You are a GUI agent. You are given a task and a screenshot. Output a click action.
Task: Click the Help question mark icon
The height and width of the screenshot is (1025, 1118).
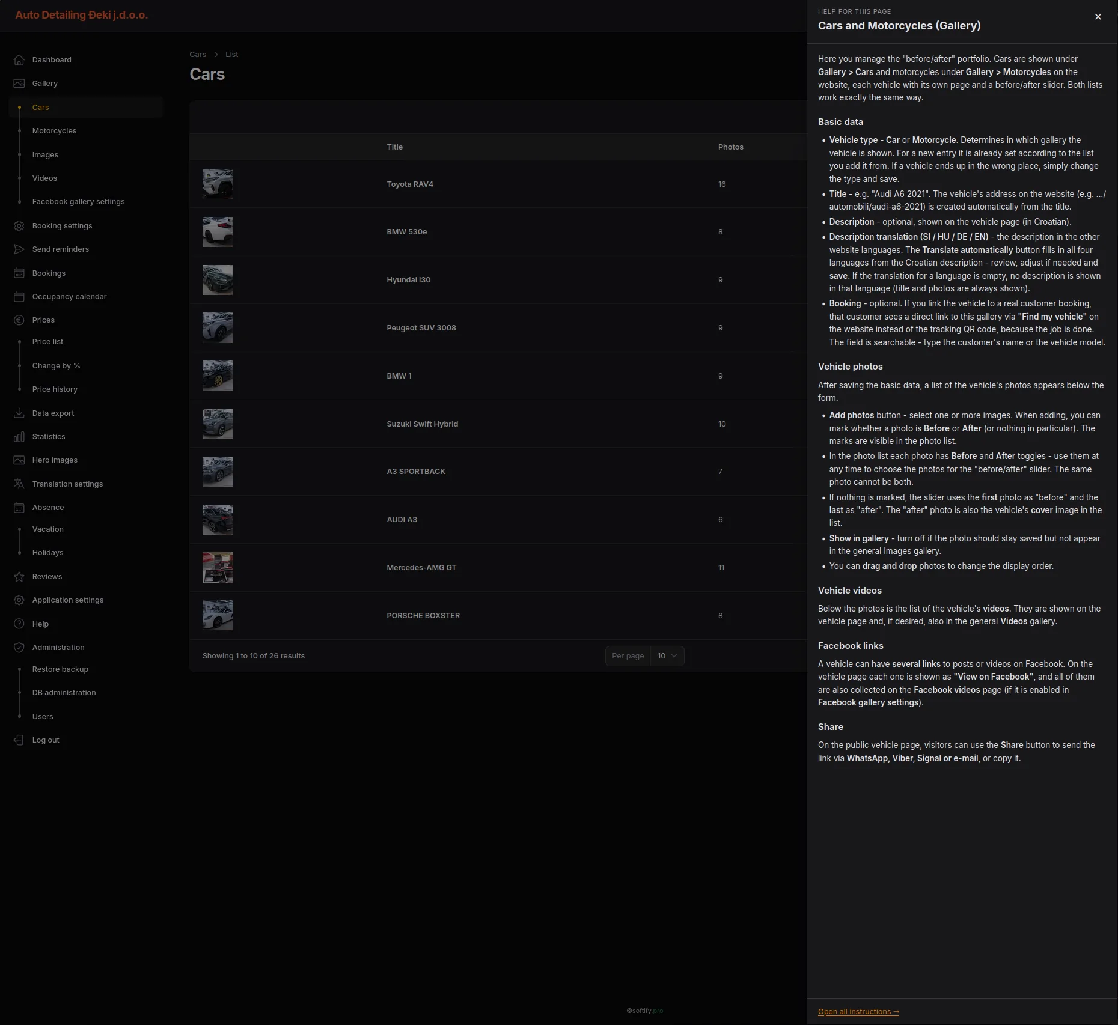(x=19, y=624)
